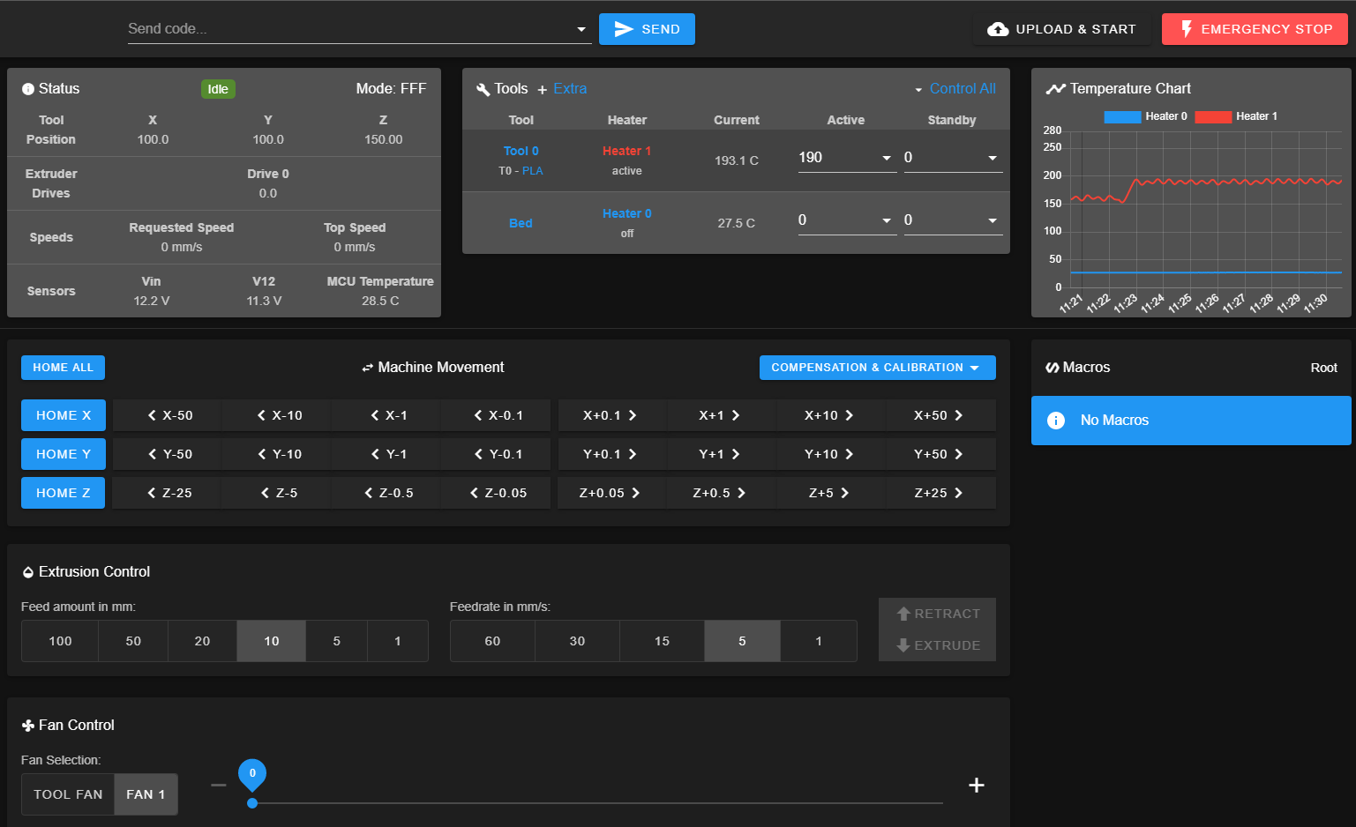The height and width of the screenshot is (827, 1356).
Task: Open Bed active temperature dropdown
Action: point(887,220)
